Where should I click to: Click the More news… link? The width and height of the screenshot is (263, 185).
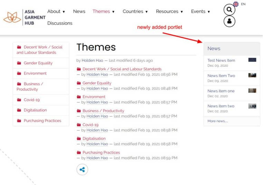218,121
